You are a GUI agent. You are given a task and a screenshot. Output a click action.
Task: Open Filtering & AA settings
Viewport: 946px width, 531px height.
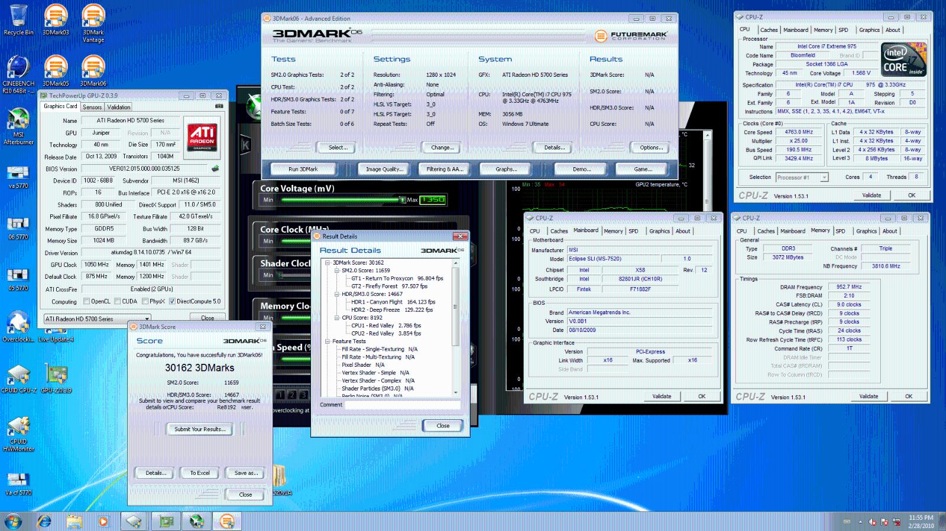point(445,169)
